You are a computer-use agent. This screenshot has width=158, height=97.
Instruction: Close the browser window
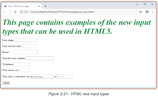point(152,4)
